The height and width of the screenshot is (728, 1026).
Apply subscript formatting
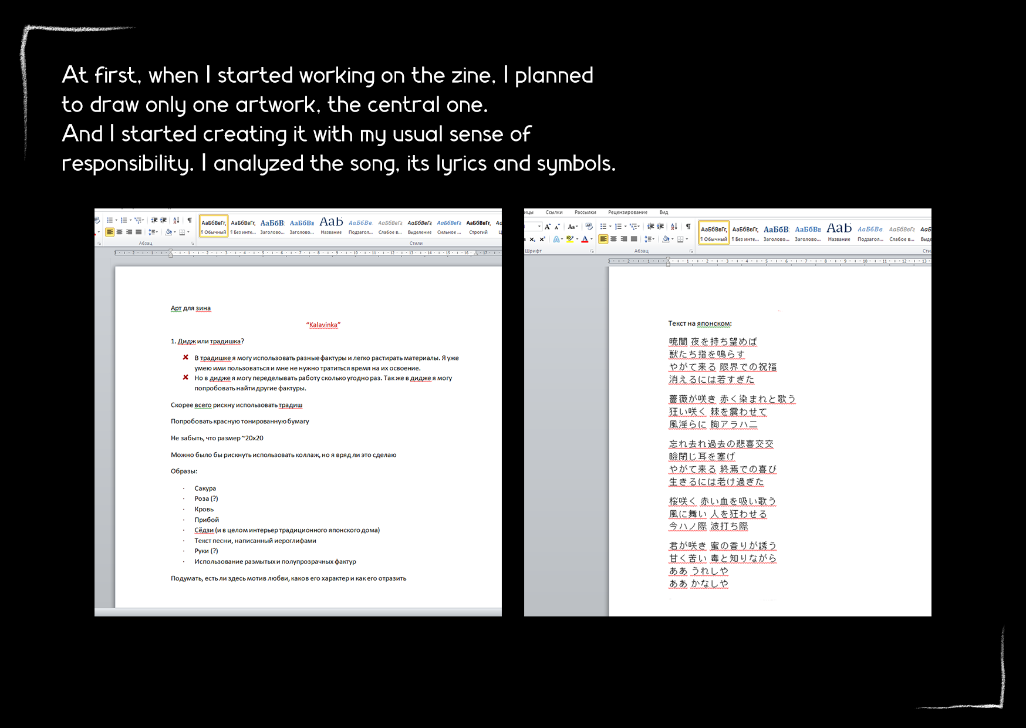[x=532, y=240]
